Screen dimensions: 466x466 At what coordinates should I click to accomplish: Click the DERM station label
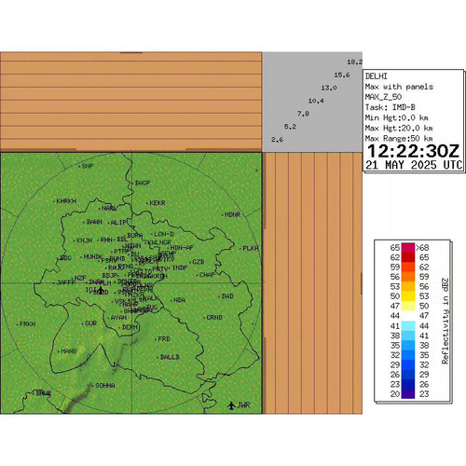pyautogui.click(x=130, y=327)
